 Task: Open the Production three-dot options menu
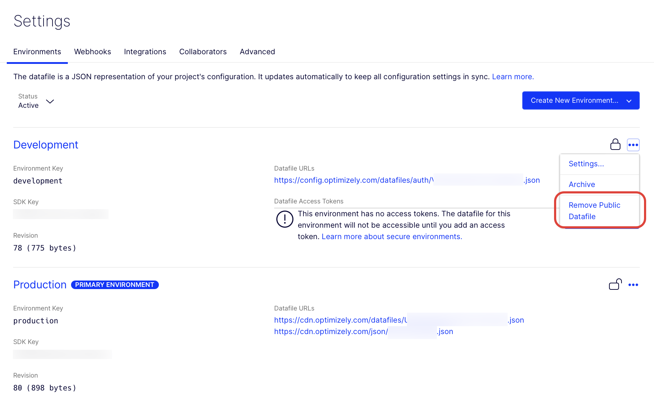point(633,285)
